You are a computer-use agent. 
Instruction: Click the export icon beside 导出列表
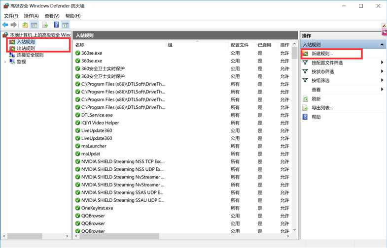click(305, 108)
